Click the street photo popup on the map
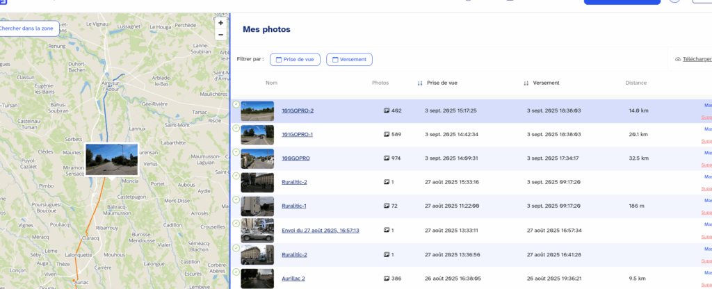This screenshot has height=289, width=712. [x=111, y=159]
